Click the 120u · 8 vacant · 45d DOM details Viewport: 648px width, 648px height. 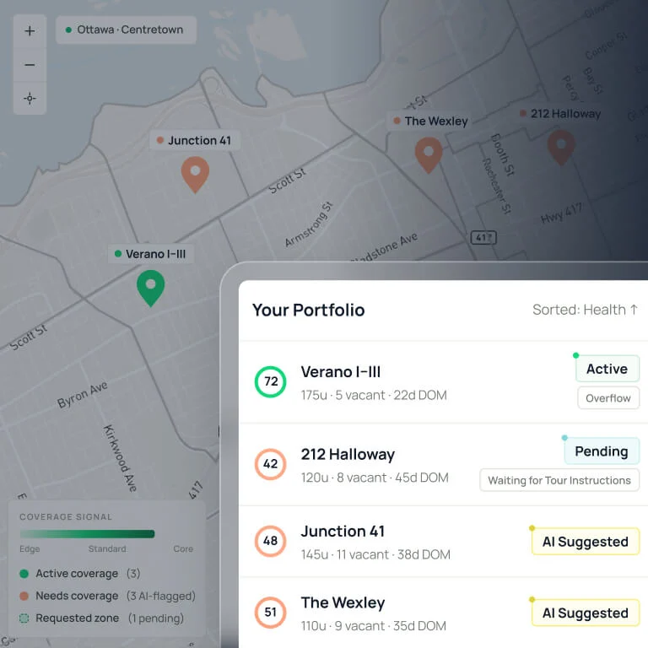click(x=375, y=478)
